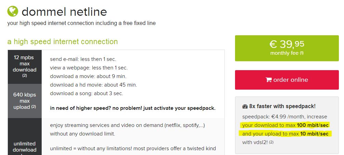Viewport: 344px width, 155px height.
Task: Click the '8x faster with speedpack!' heading
Action: 282,106
